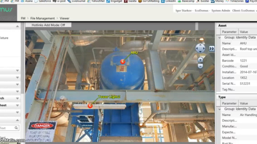Select the Barcode row in Asset panel
The height and width of the screenshot is (144, 257).
tap(237, 60)
